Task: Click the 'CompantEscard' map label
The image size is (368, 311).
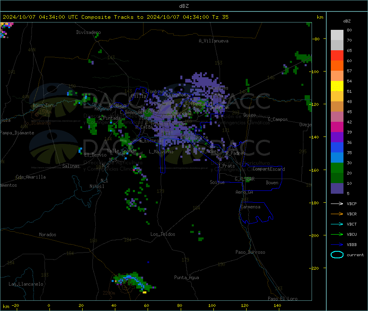Action: point(269,169)
